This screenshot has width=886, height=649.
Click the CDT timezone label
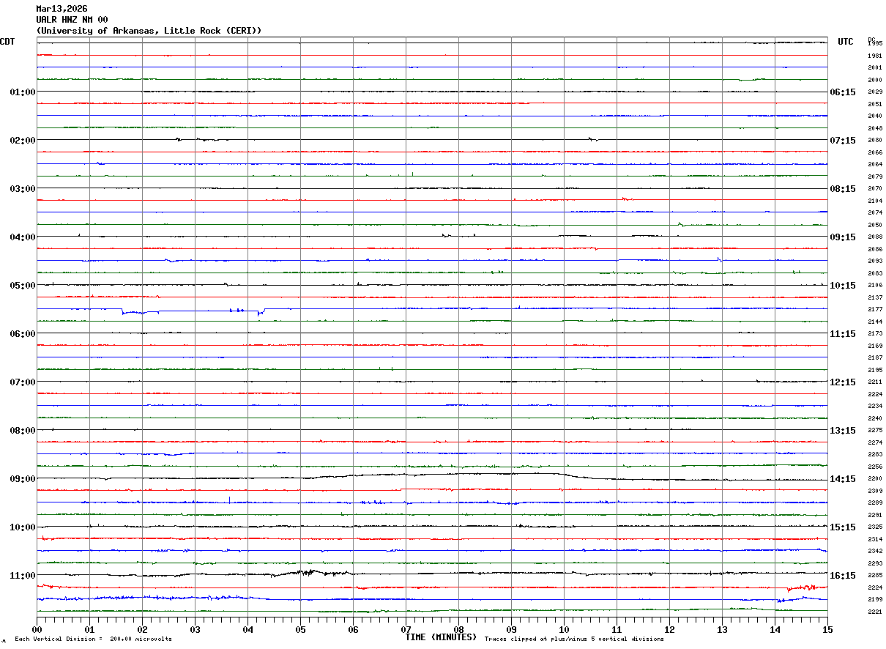coord(7,42)
